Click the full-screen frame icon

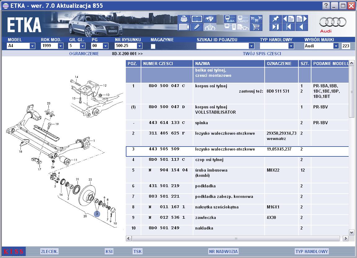[x=197, y=19]
